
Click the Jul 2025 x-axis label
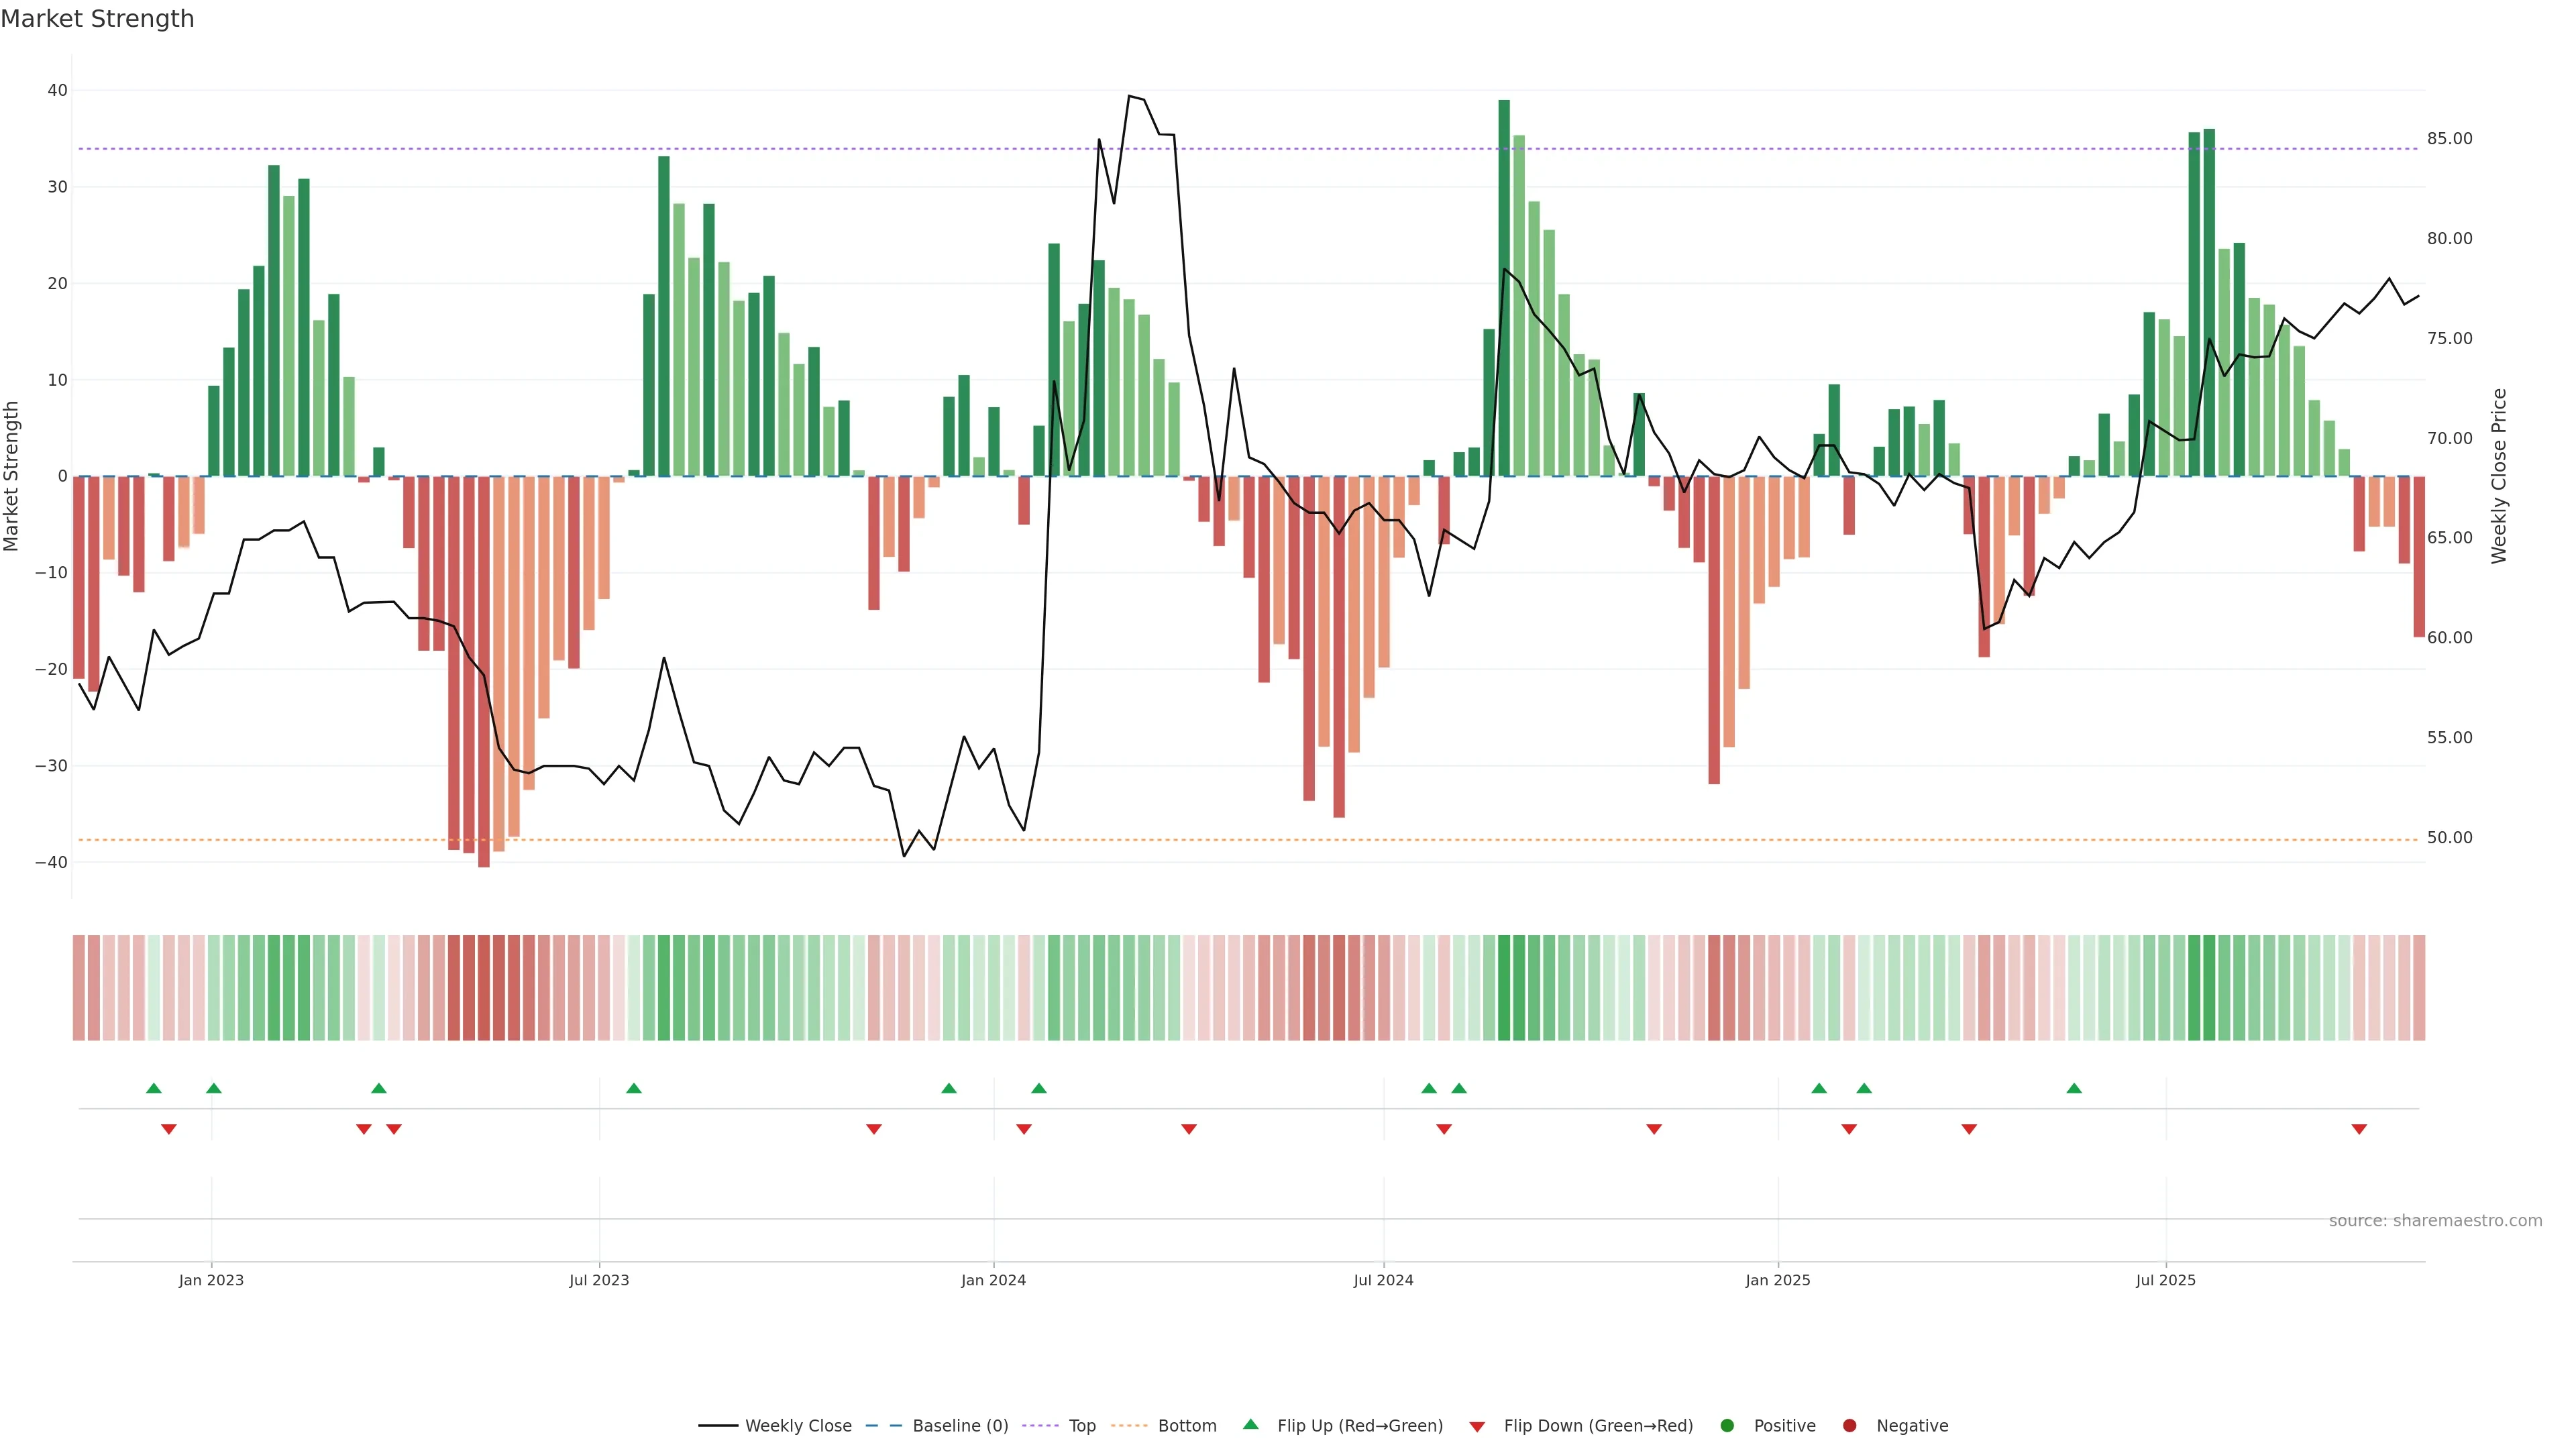point(2165,1280)
